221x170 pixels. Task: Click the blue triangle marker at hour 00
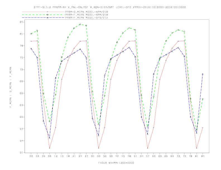pyautogui.click(x=31, y=49)
